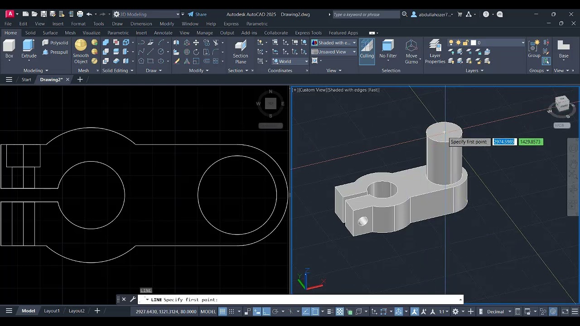Activate the Extrude tool
Screen dimensions: 580x326
pyautogui.click(x=29, y=50)
